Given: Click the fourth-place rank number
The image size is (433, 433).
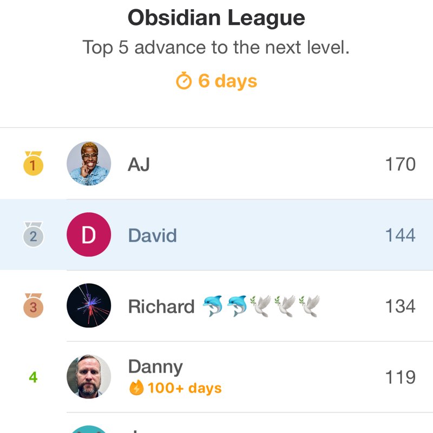Looking at the screenshot, I should coord(33,377).
